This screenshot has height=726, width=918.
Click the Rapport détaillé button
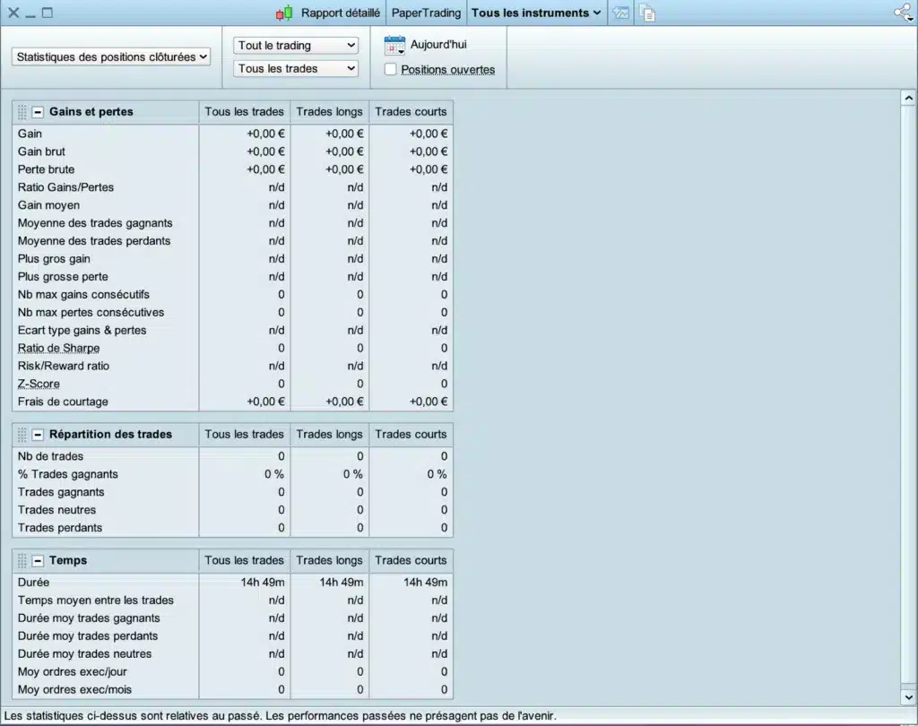pos(340,13)
